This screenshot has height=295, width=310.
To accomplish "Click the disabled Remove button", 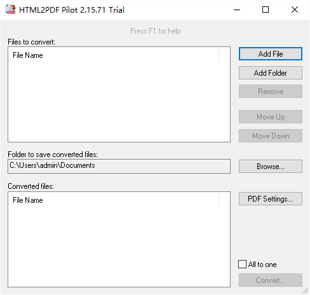I will point(271,92).
